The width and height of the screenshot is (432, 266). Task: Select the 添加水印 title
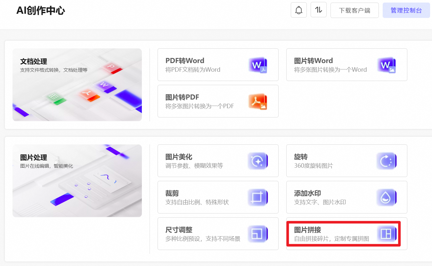click(x=307, y=193)
